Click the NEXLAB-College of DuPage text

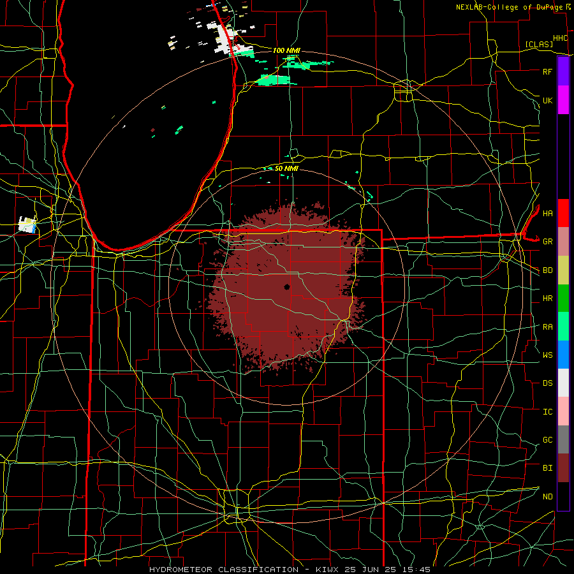510,7
